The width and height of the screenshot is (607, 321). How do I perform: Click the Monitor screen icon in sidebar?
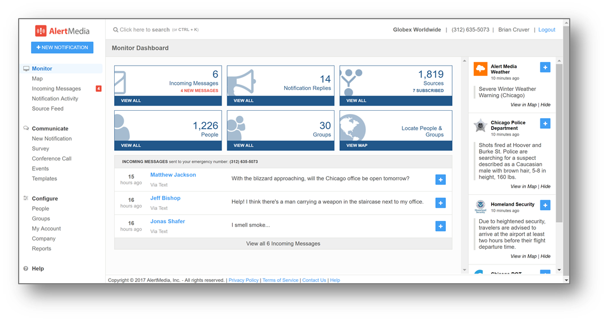[26, 68]
